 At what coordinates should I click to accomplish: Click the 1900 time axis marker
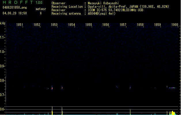(175, 24)
